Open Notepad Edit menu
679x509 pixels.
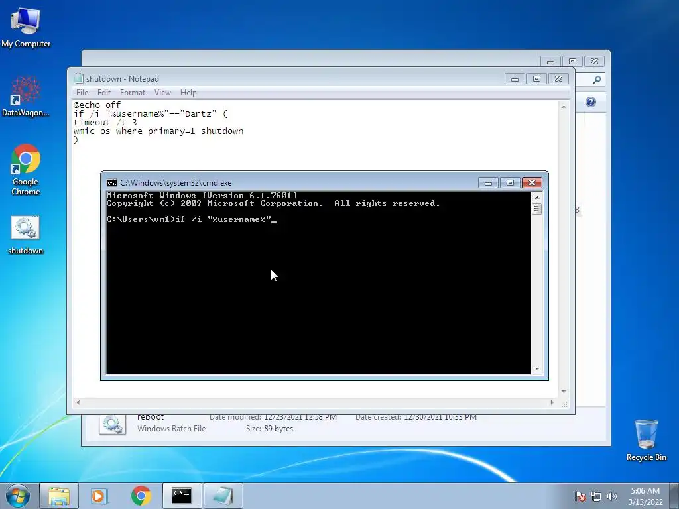coord(104,93)
